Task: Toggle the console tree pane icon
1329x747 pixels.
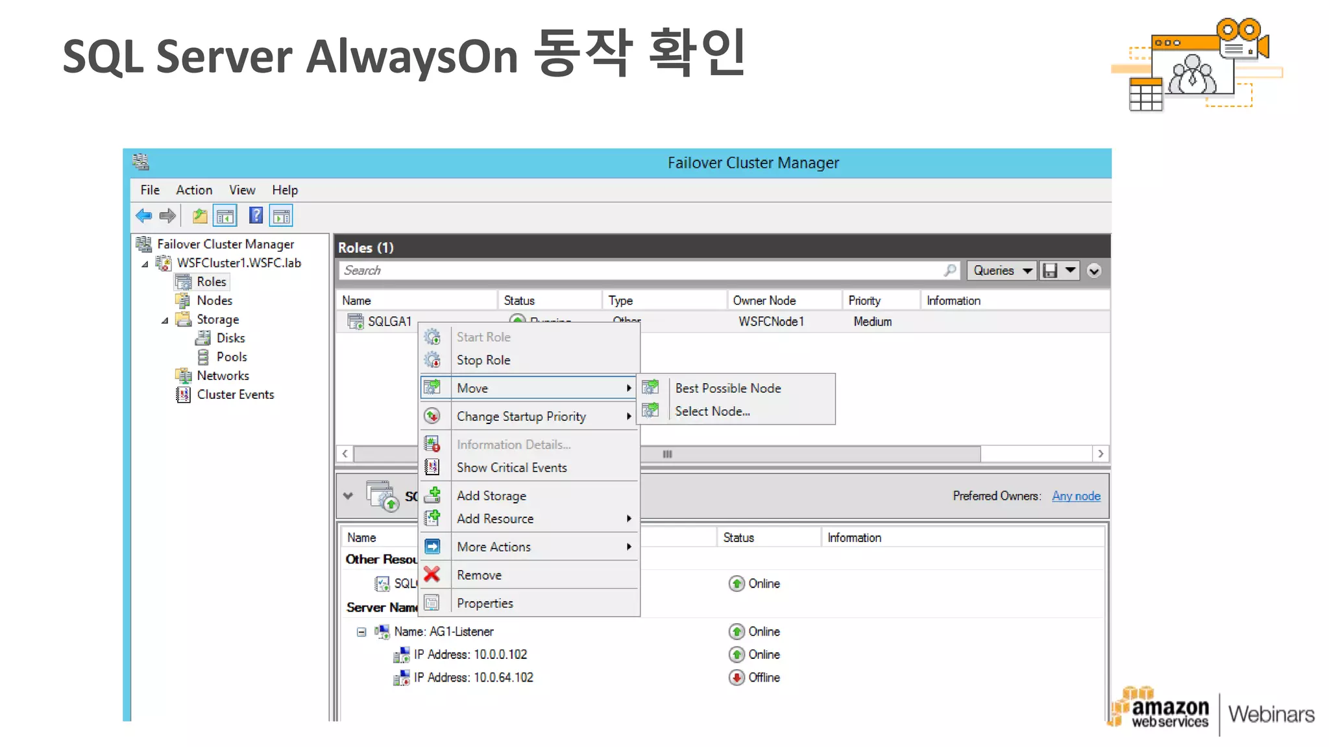Action: pyautogui.click(x=225, y=216)
